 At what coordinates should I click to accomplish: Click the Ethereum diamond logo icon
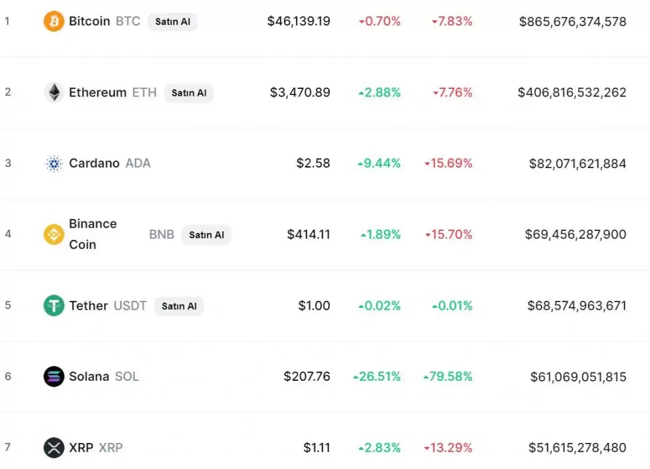[x=54, y=93]
